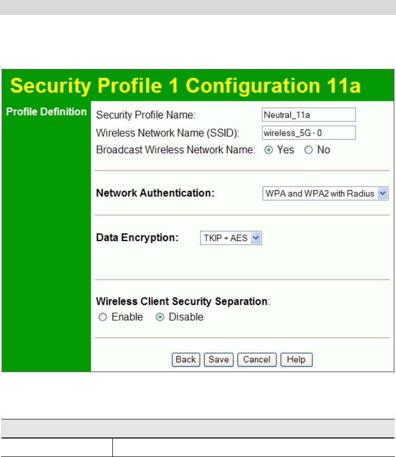Click the Profile Definition sidebar heading
The image size is (396, 457).
46,112
